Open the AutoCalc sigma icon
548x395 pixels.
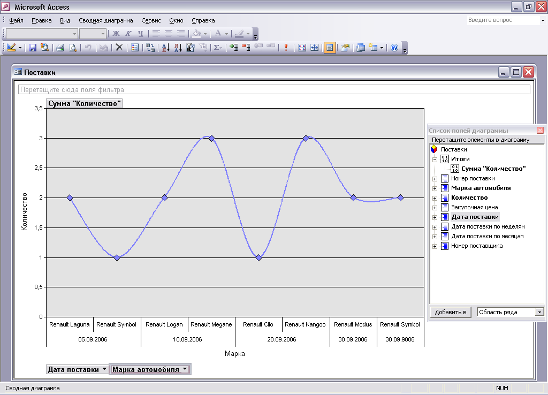[x=218, y=48]
